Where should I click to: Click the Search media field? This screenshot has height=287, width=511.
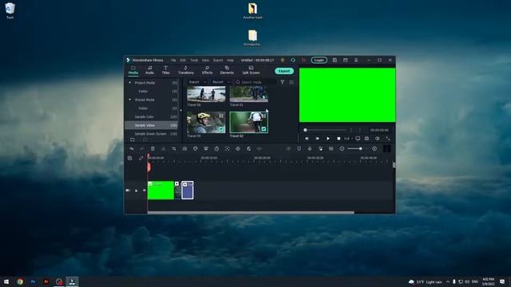click(x=255, y=82)
